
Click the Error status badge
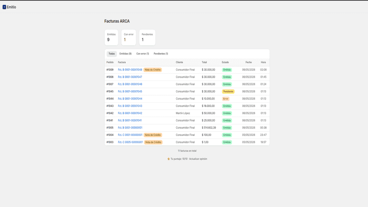pos(225,99)
